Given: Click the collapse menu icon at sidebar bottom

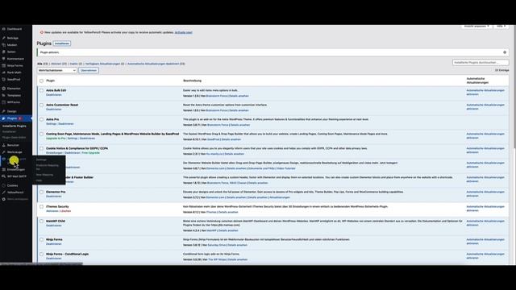Looking at the screenshot, I should pos(3,199).
